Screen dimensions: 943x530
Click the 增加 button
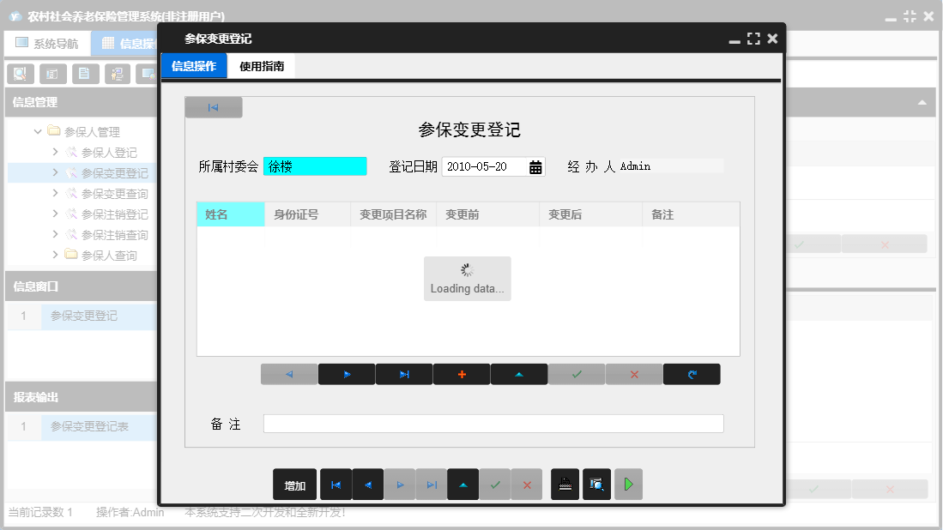(x=294, y=485)
